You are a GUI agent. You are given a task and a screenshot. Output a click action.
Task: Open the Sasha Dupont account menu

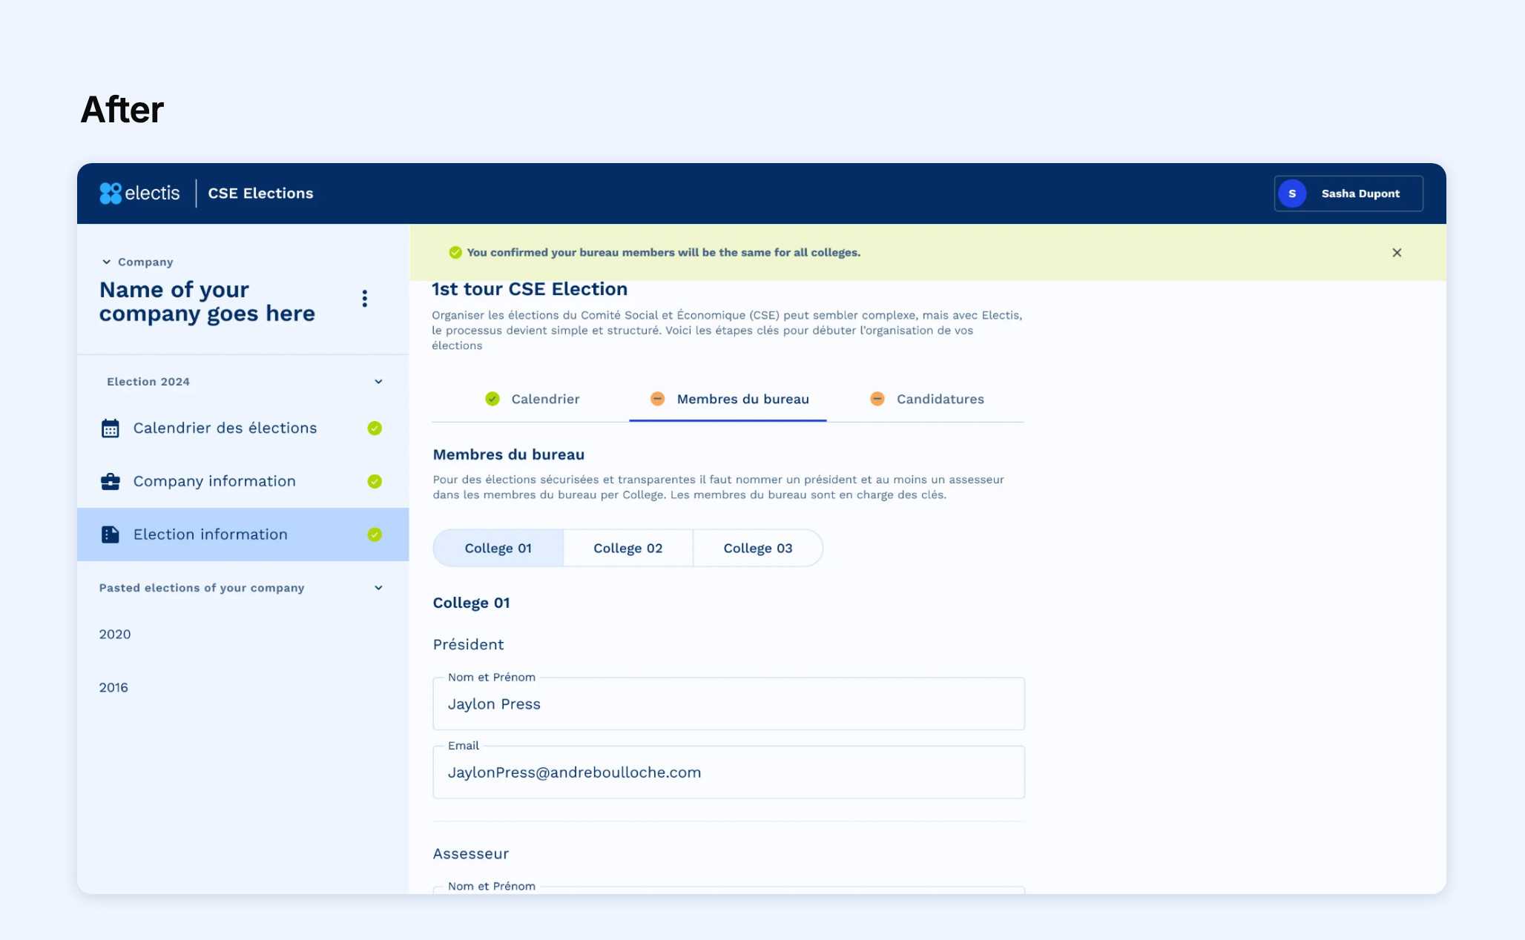(1348, 193)
